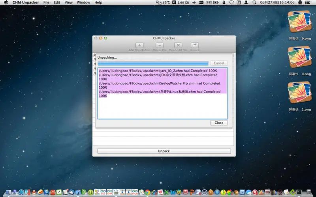Click the Add Files/Folder toolbar icon
This screenshot has height=197, width=316.
(139, 45)
